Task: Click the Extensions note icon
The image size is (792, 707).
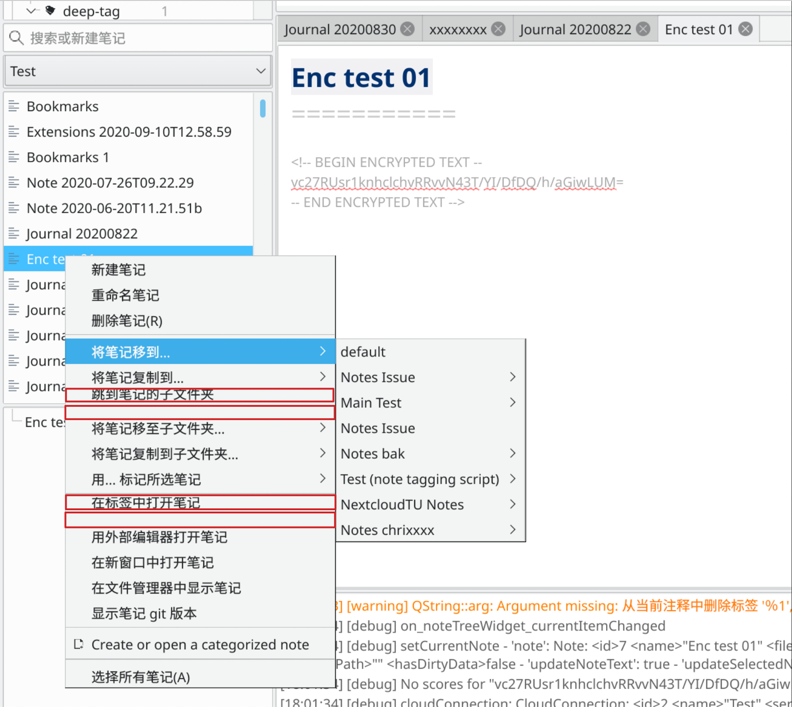Action: point(14,132)
